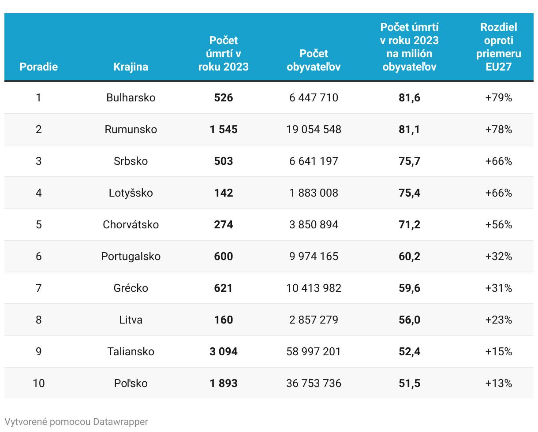
Task: Select the Chorvátsko country cell
Action: (x=131, y=225)
